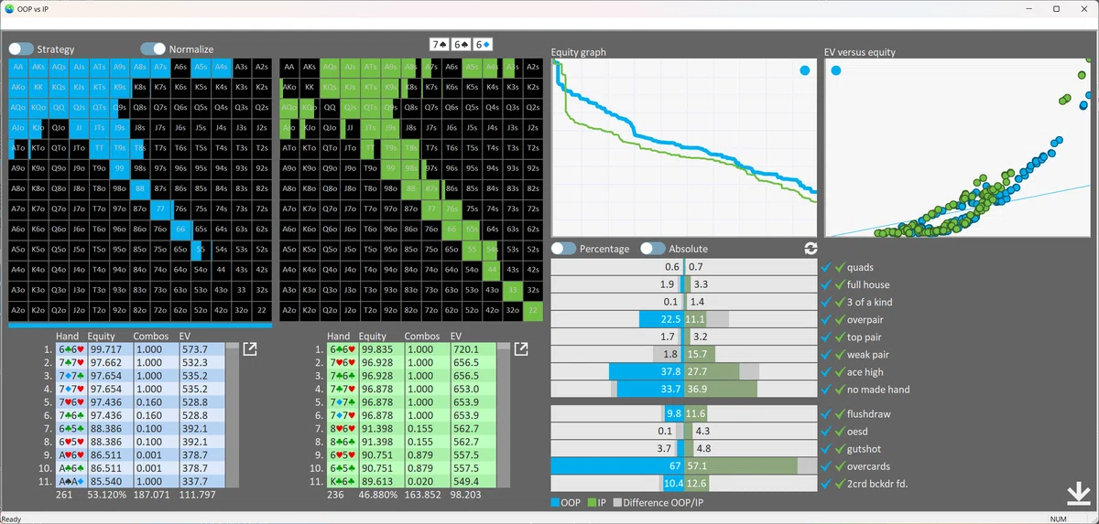Select 22 cell in green IP range matrix

[535, 310]
